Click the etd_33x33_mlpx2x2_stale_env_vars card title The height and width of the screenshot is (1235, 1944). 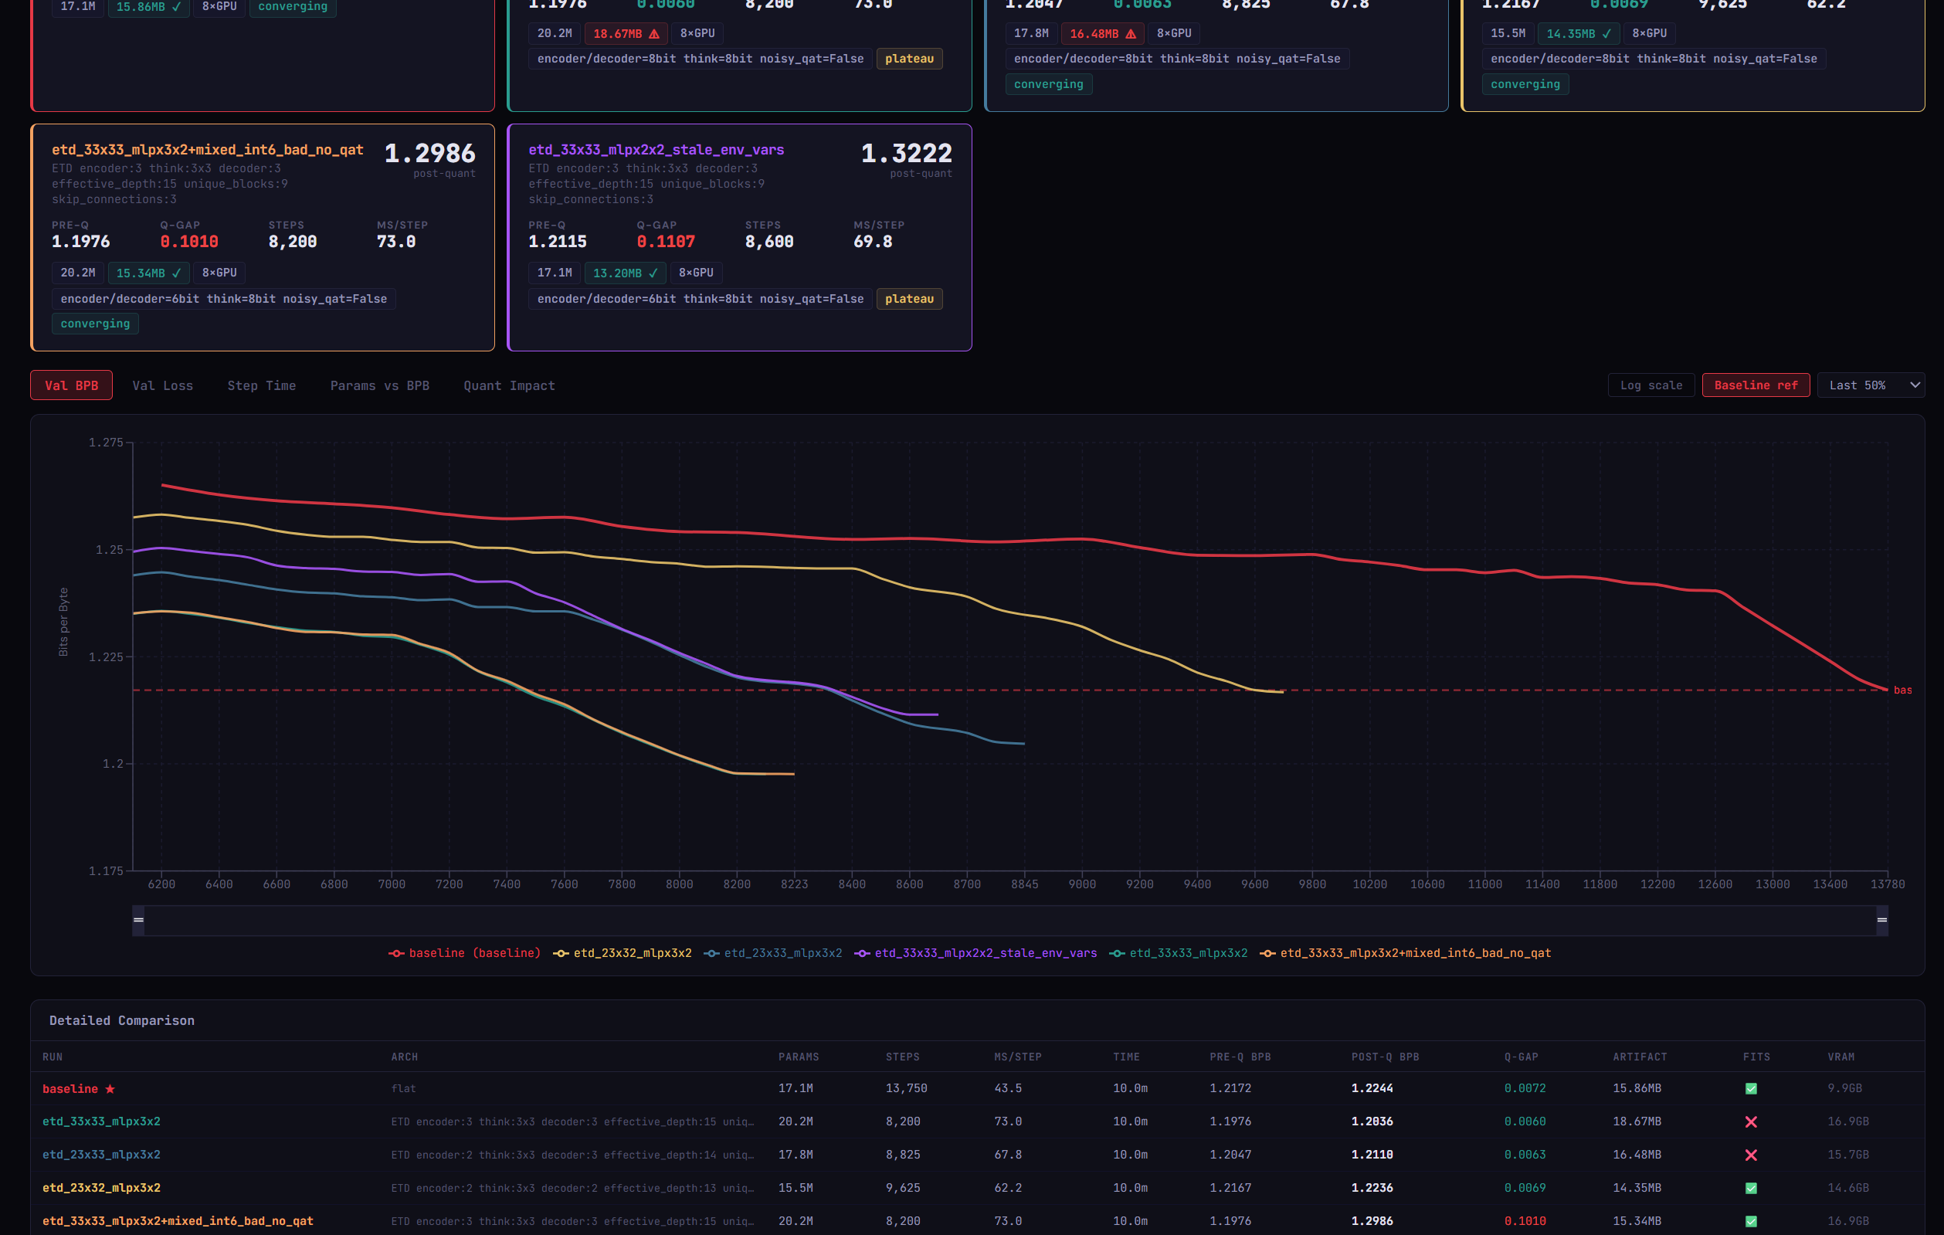click(x=656, y=149)
